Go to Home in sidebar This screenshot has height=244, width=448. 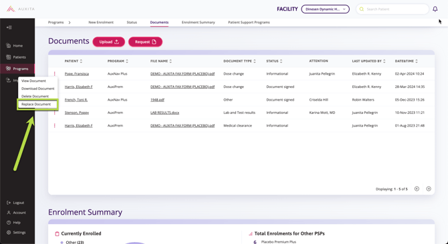point(15,45)
